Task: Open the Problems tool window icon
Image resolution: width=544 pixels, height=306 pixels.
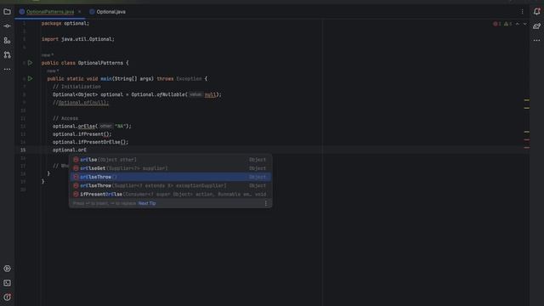Action: tap(7, 297)
